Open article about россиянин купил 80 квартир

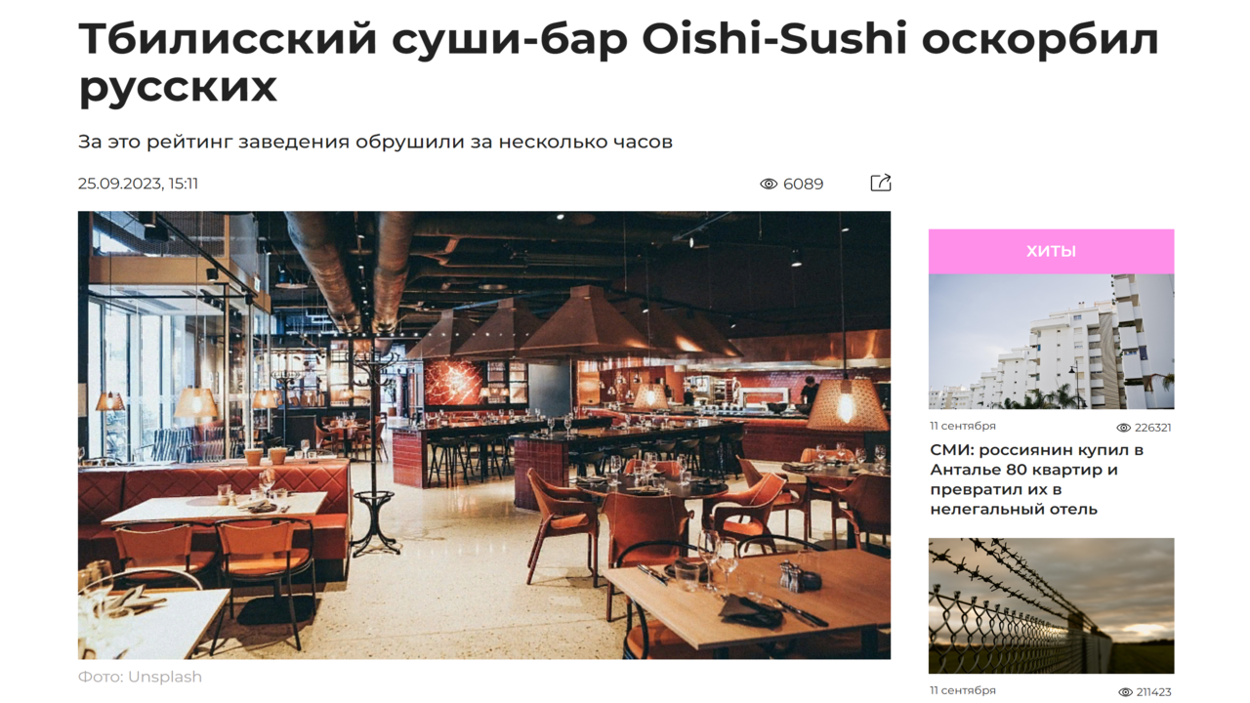[x=1036, y=479]
